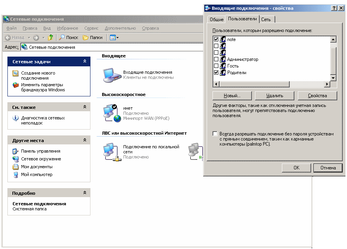
Task: Uncheck the note user checkbox
Action: click(x=216, y=39)
